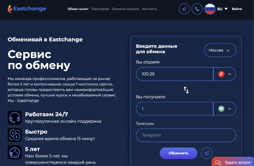Click the Eastchange logo
The image size is (254, 166).
(x=27, y=9)
